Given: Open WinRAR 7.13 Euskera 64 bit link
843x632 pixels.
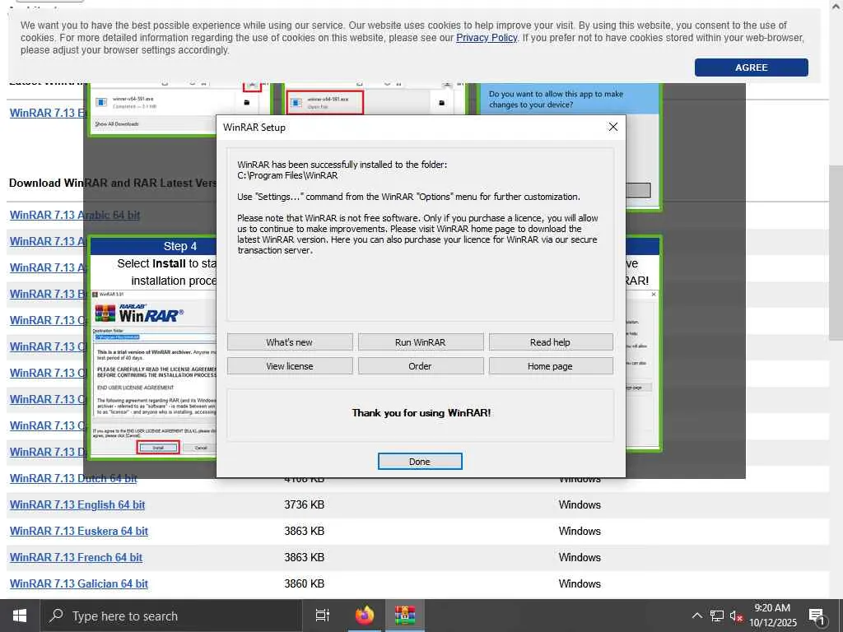Looking at the screenshot, I should click(79, 531).
